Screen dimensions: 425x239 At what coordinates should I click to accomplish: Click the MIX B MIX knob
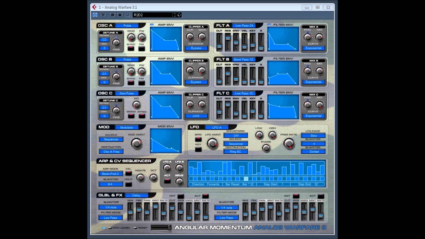pos(320,71)
